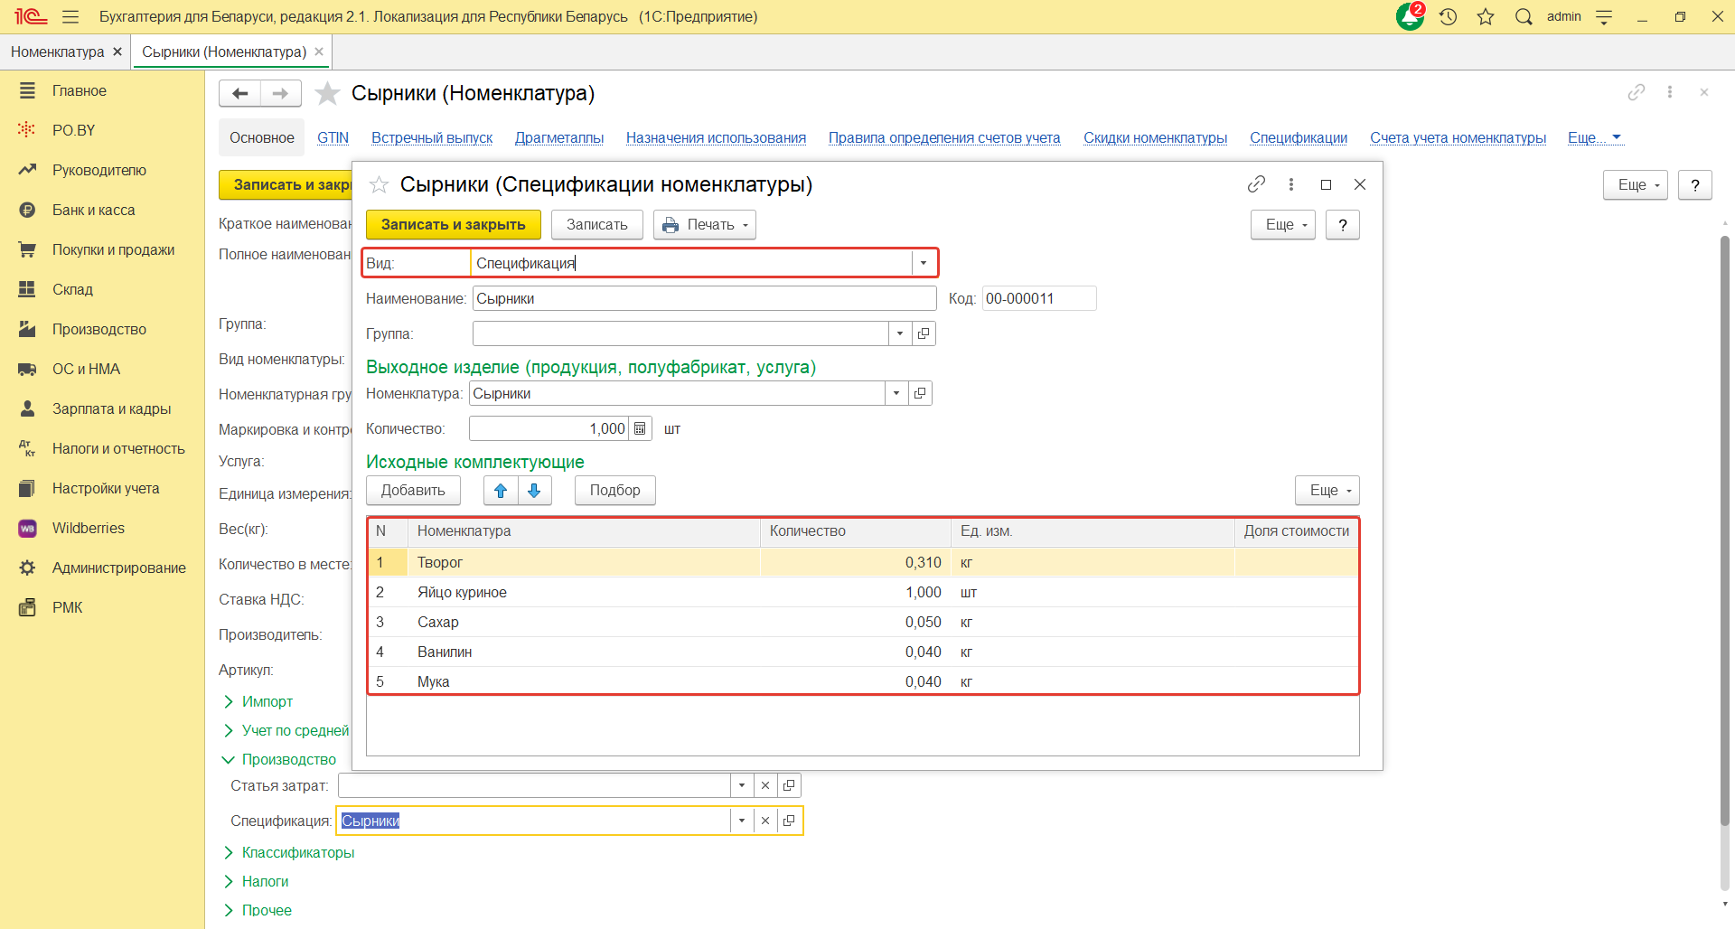
Task: Open calculator for Количество field
Action: (640, 429)
